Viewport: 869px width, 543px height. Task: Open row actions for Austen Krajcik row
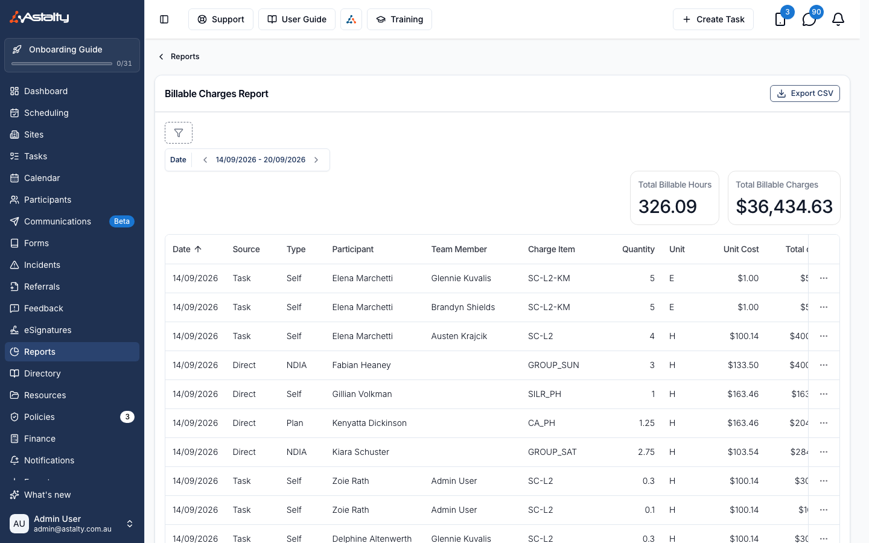(x=824, y=336)
